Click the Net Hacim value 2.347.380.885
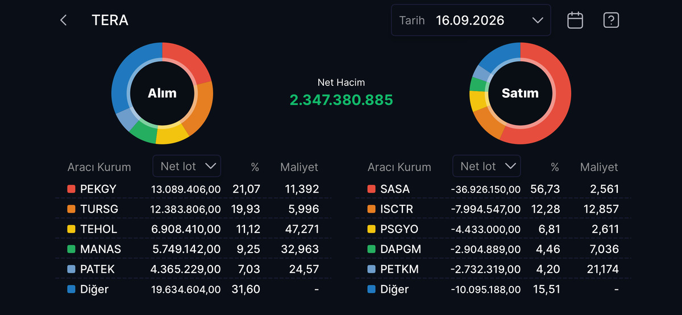 341,100
